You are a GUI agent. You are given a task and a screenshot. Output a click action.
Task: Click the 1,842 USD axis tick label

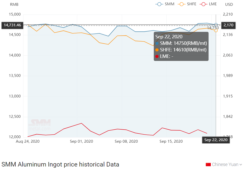pos(228,117)
